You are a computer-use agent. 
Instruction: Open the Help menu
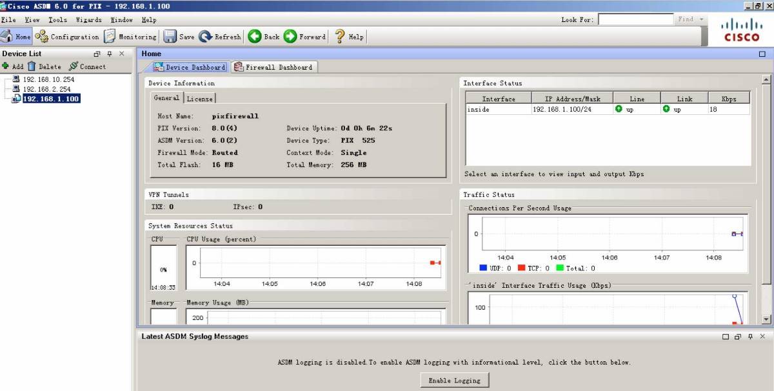point(148,20)
